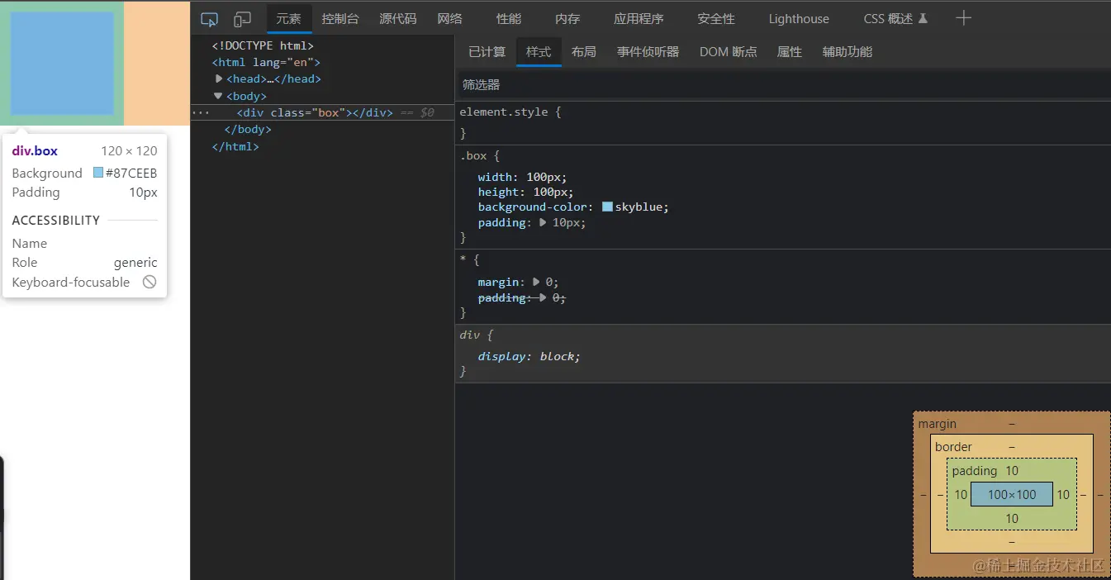Expand the struck-through padding shorthand triangle
Image resolution: width=1111 pixels, height=580 pixels.
point(543,297)
